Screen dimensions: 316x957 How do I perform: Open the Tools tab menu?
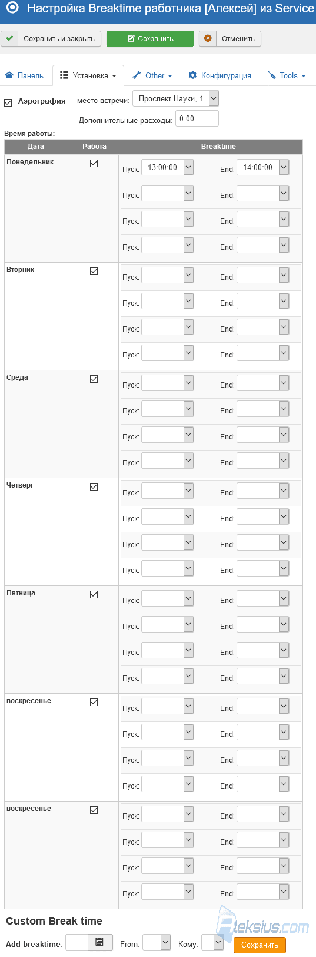(287, 75)
